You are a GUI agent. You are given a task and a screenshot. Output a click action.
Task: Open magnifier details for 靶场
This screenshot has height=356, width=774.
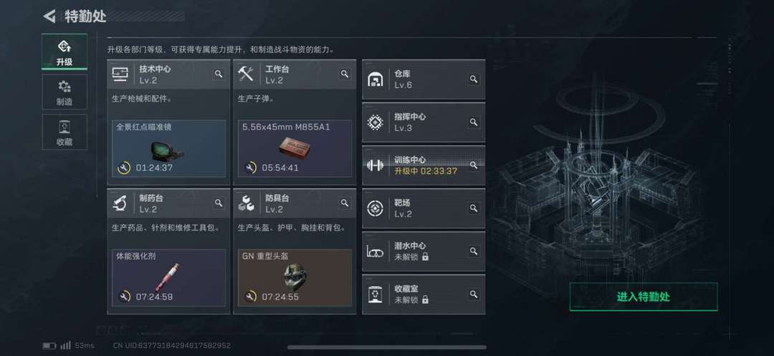coord(474,208)
